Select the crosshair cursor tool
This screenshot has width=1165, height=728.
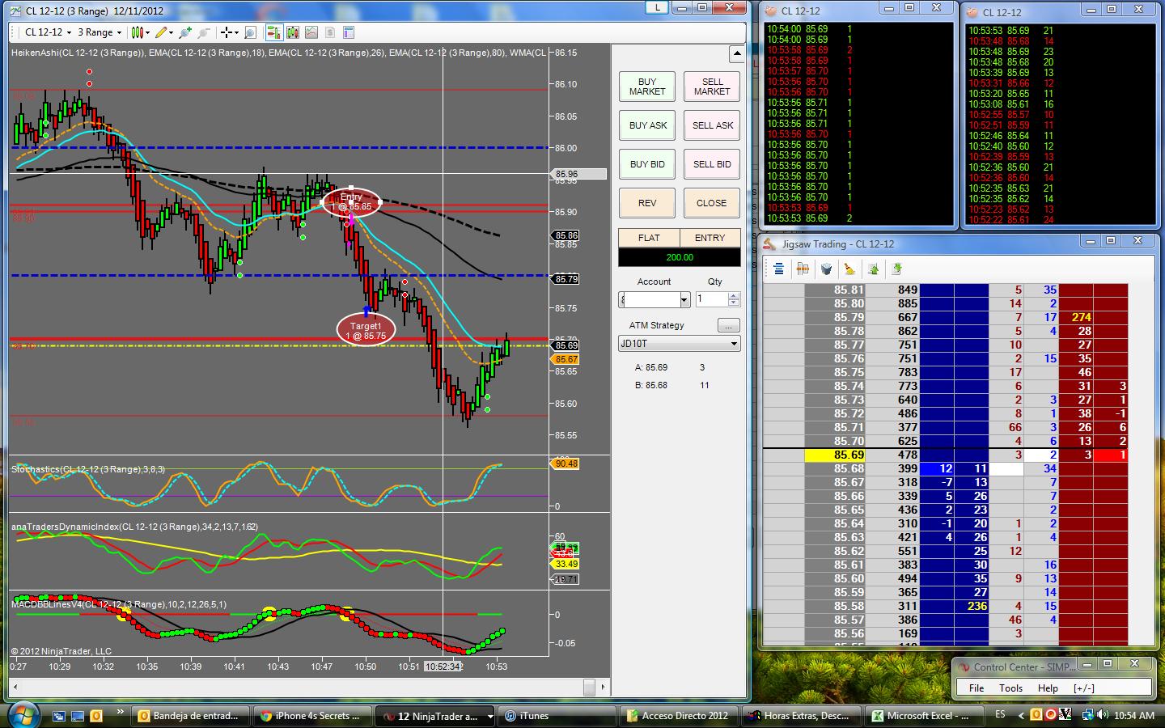227,32
